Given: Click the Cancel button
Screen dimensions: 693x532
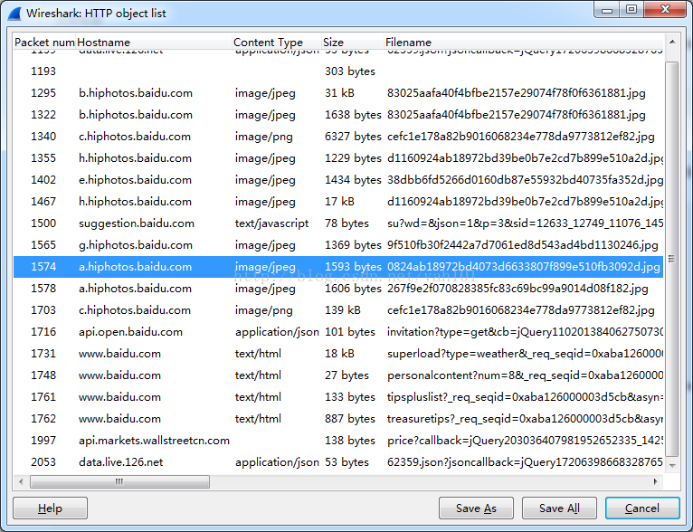Looking at the screenshot, I should pyautogui.click(x=642, y=508).
